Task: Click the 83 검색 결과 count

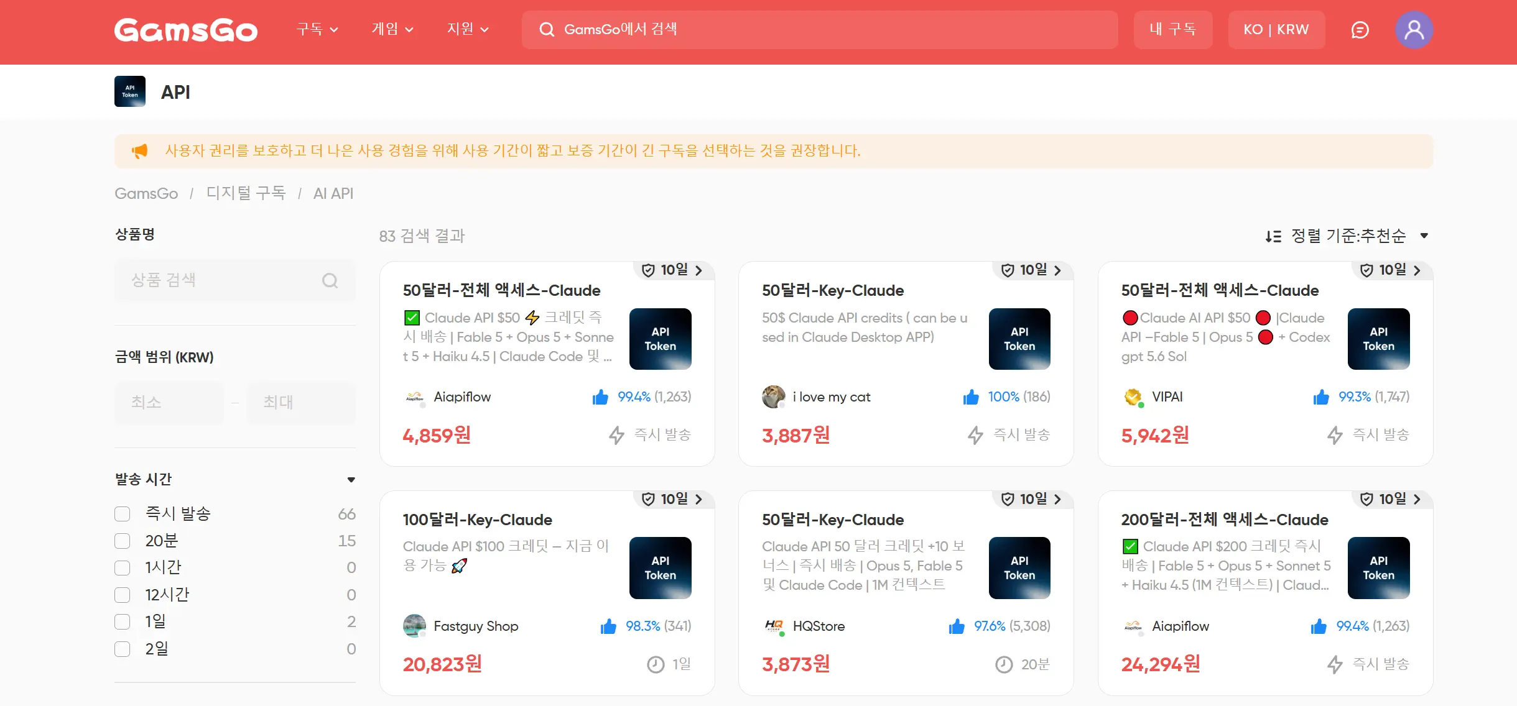Action: point(422,236)
